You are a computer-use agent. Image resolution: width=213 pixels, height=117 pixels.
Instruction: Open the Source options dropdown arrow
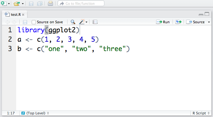pos(209,22)
